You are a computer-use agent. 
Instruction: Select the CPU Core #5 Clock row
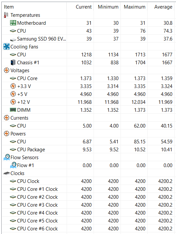coord(88,221)
